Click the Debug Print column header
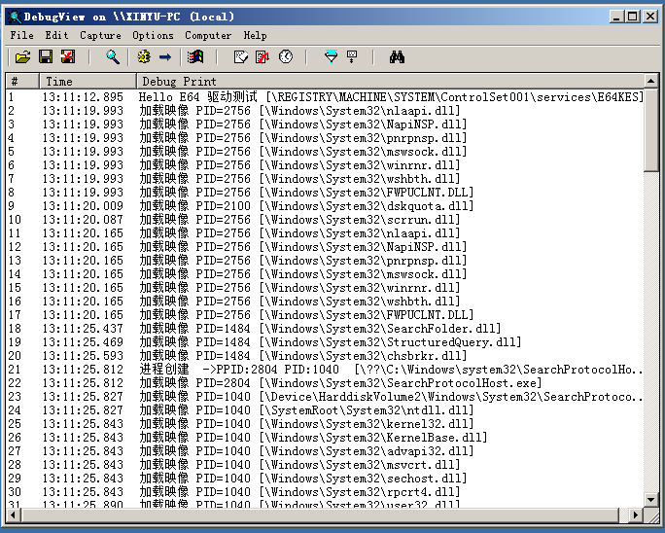 [390, 81]
